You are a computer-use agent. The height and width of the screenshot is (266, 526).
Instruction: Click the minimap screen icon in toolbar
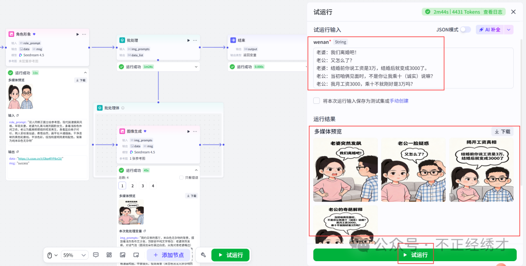136,255
